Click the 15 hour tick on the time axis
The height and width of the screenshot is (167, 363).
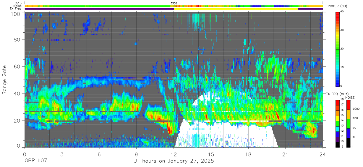point(211,154)
